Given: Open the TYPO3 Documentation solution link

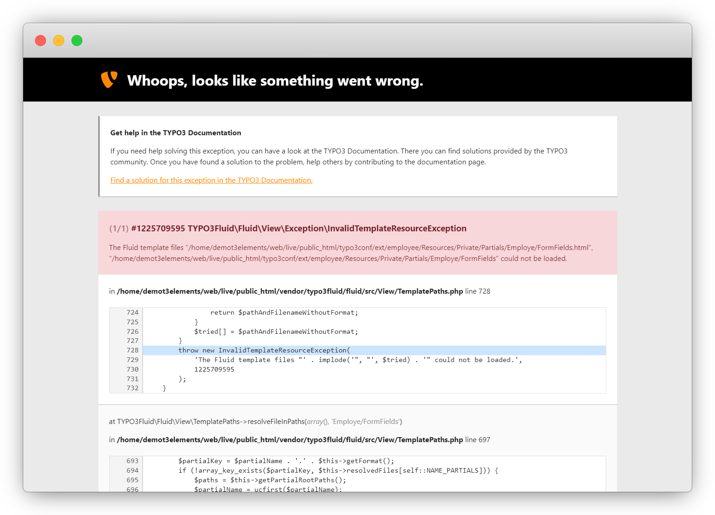Looking at the screenshot, I should pos(211,180).
